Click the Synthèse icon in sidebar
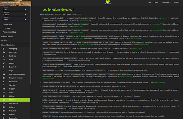Viewport: 183px width, 119px height. pyautogui.click(x=4, y=56)
